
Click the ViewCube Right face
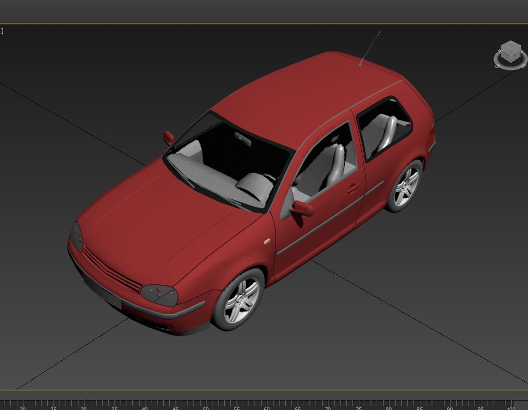pyautogui.click(x=515, y=55)
